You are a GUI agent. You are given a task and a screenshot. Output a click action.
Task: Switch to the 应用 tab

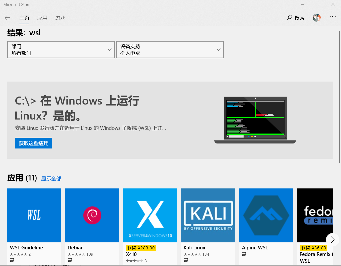[x=42, y=18]
